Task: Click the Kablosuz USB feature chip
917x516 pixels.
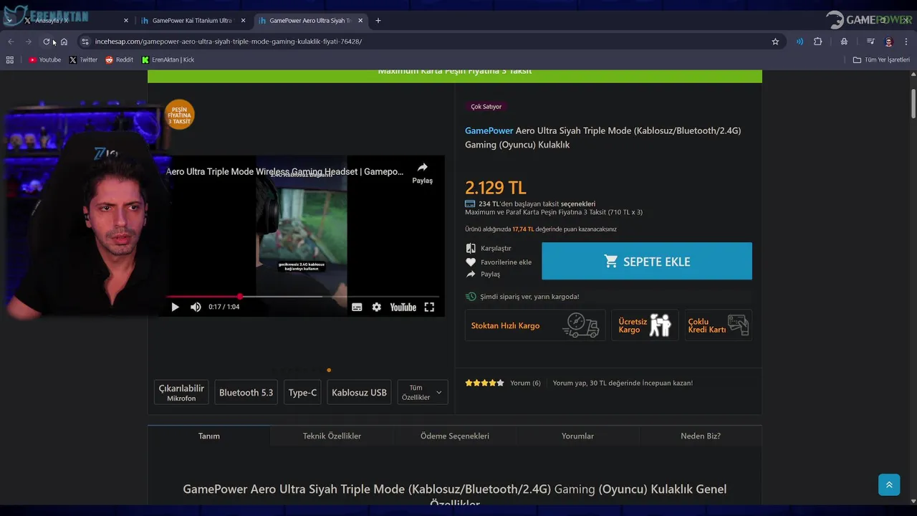Action: [359, 392]
